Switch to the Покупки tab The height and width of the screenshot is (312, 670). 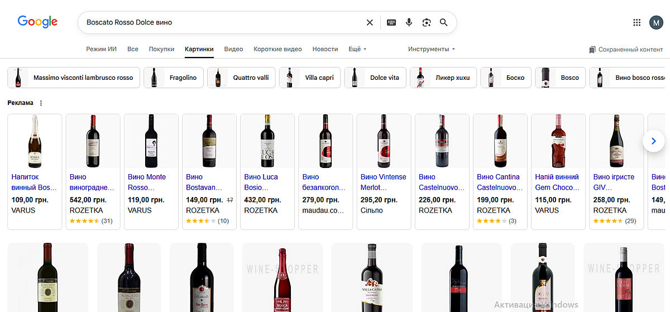coord(161,49)
